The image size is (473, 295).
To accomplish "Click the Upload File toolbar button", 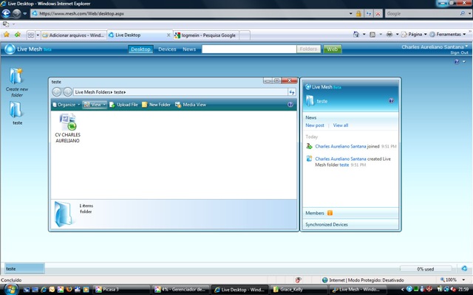I will click(x=123, y=105).
